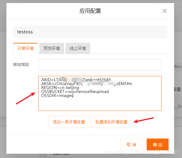This screenshot has height=158, width=182.
Task: Click the 添加一条环境变量 button
Action: coord(69,122)
